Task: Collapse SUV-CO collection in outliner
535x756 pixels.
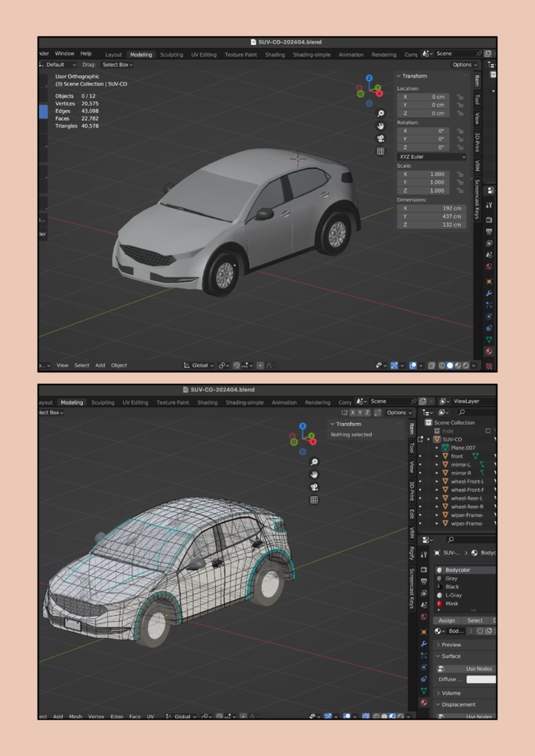Action: click(429, 439)
